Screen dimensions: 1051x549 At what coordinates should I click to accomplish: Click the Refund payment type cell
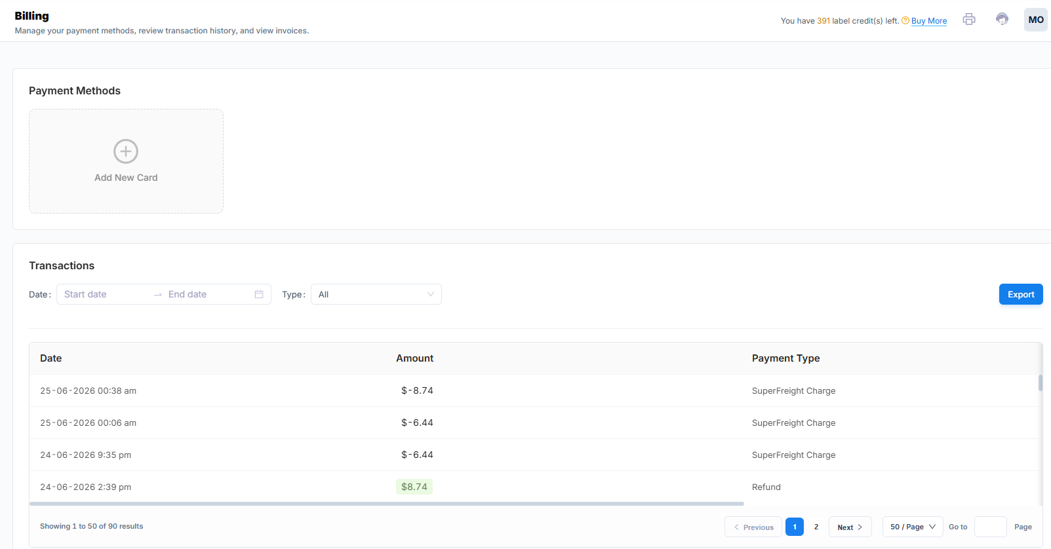click(766, 487)
